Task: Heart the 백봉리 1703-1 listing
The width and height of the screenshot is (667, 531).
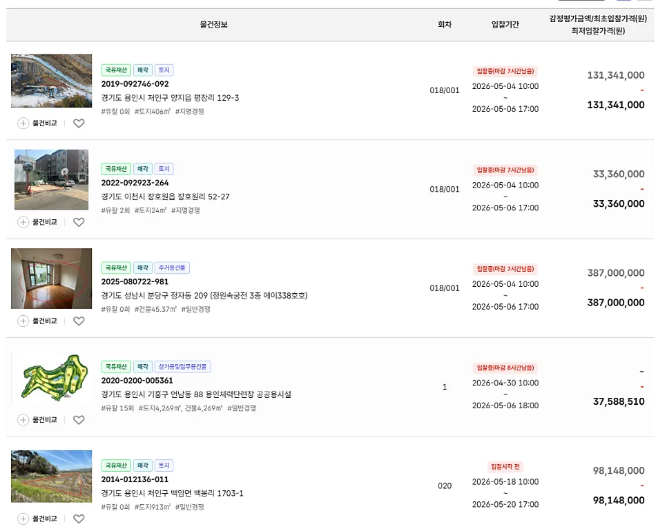Action: pyautogui.click(x=79, y=519)
